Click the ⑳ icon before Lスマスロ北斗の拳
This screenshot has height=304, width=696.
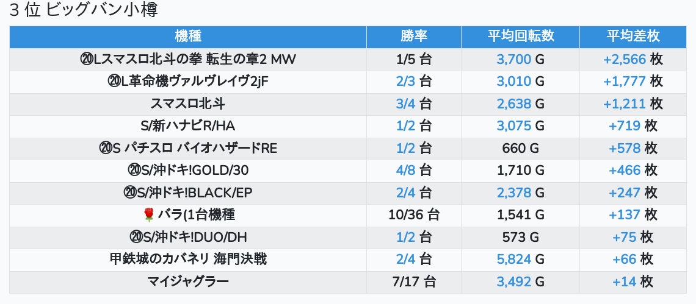click(86, 59)
